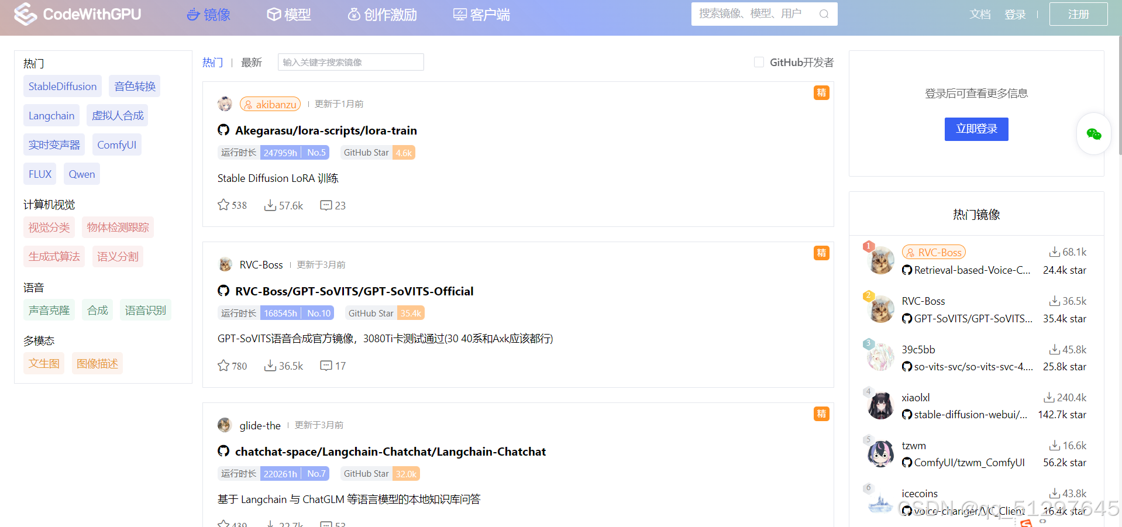Click xiaolxl avatar in hot images list
The image size is (1122, 527).
tap(881, 405)
